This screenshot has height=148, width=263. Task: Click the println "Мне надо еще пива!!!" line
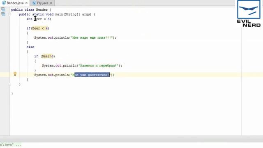[x=75, y=37]
